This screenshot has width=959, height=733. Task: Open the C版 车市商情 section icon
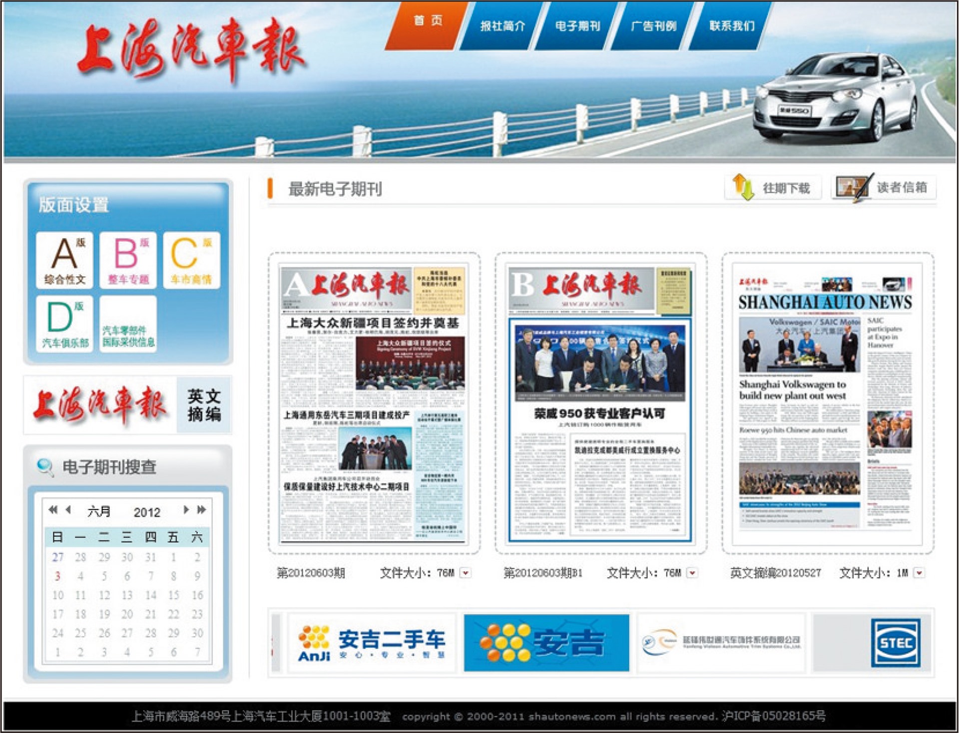coord(191,260)
